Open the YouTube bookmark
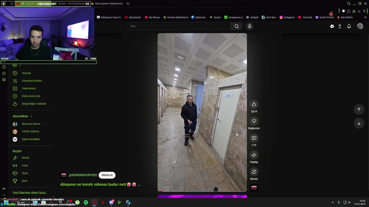Screen dimensions: 369x207 click(x=305, y=17)
